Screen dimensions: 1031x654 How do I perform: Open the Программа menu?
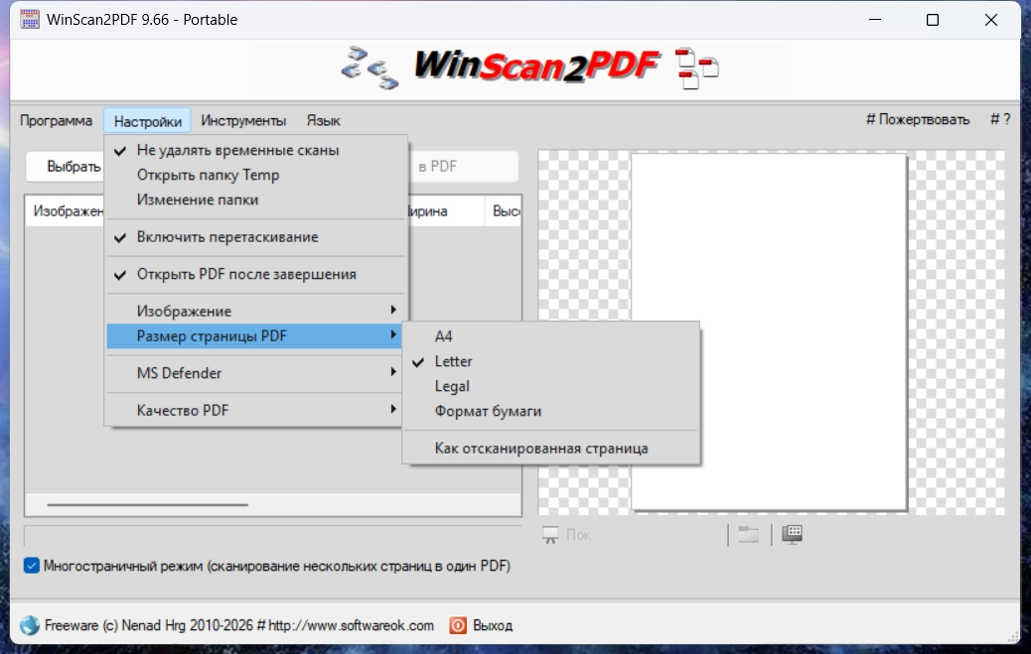[x=56, y=121]
